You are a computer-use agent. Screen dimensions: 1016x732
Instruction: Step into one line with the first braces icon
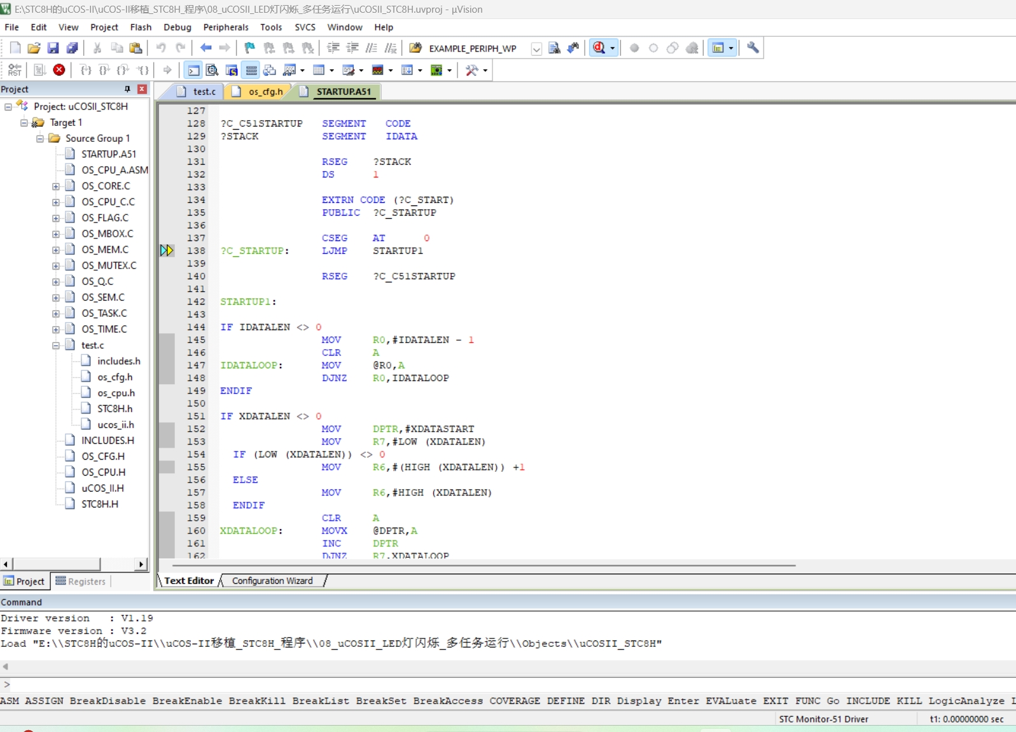(86, 70)
